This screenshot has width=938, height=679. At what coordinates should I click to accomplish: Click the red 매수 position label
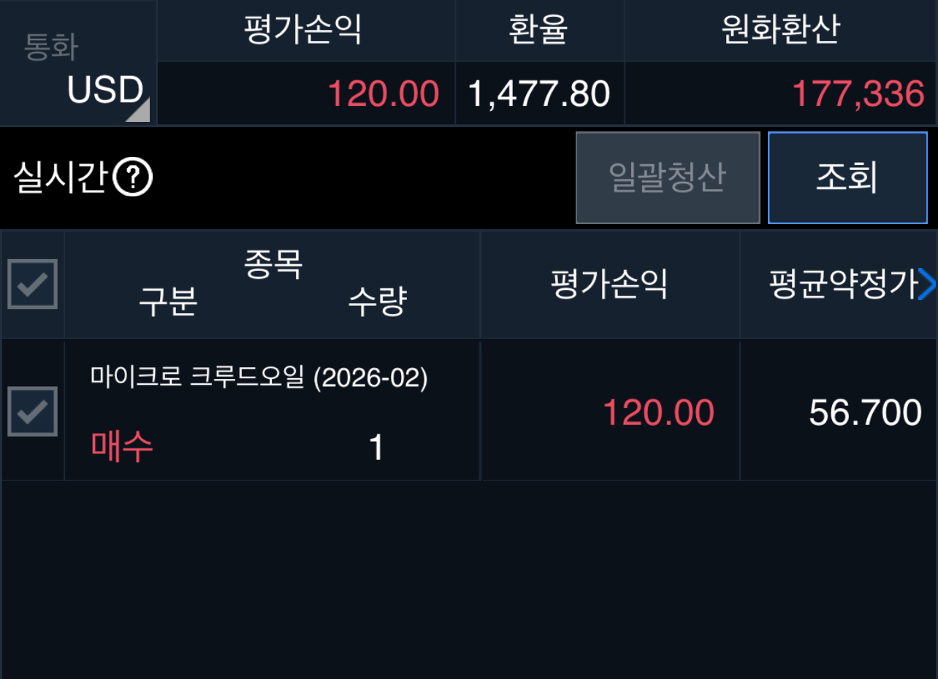122,447
